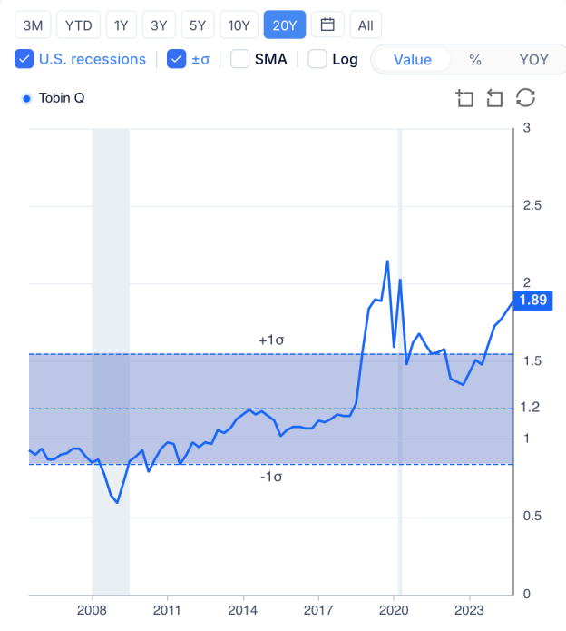566x631 pixels.
Task: Show 10Y range of data
Action: pos(239,25)
